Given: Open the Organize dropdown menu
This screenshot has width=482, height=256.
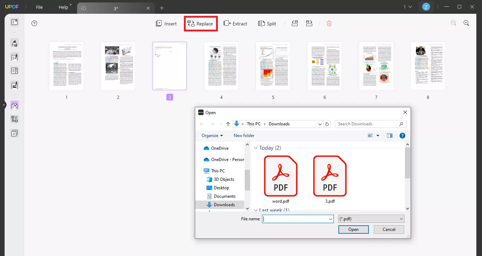Looking at the screenshot, I should click(x=212, y=136).
